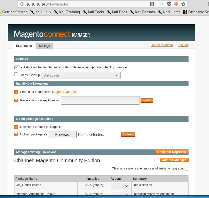Switch to the Settings tab
Image resolution: width=209 pixels, height=198 pixels.
[44, 46]
